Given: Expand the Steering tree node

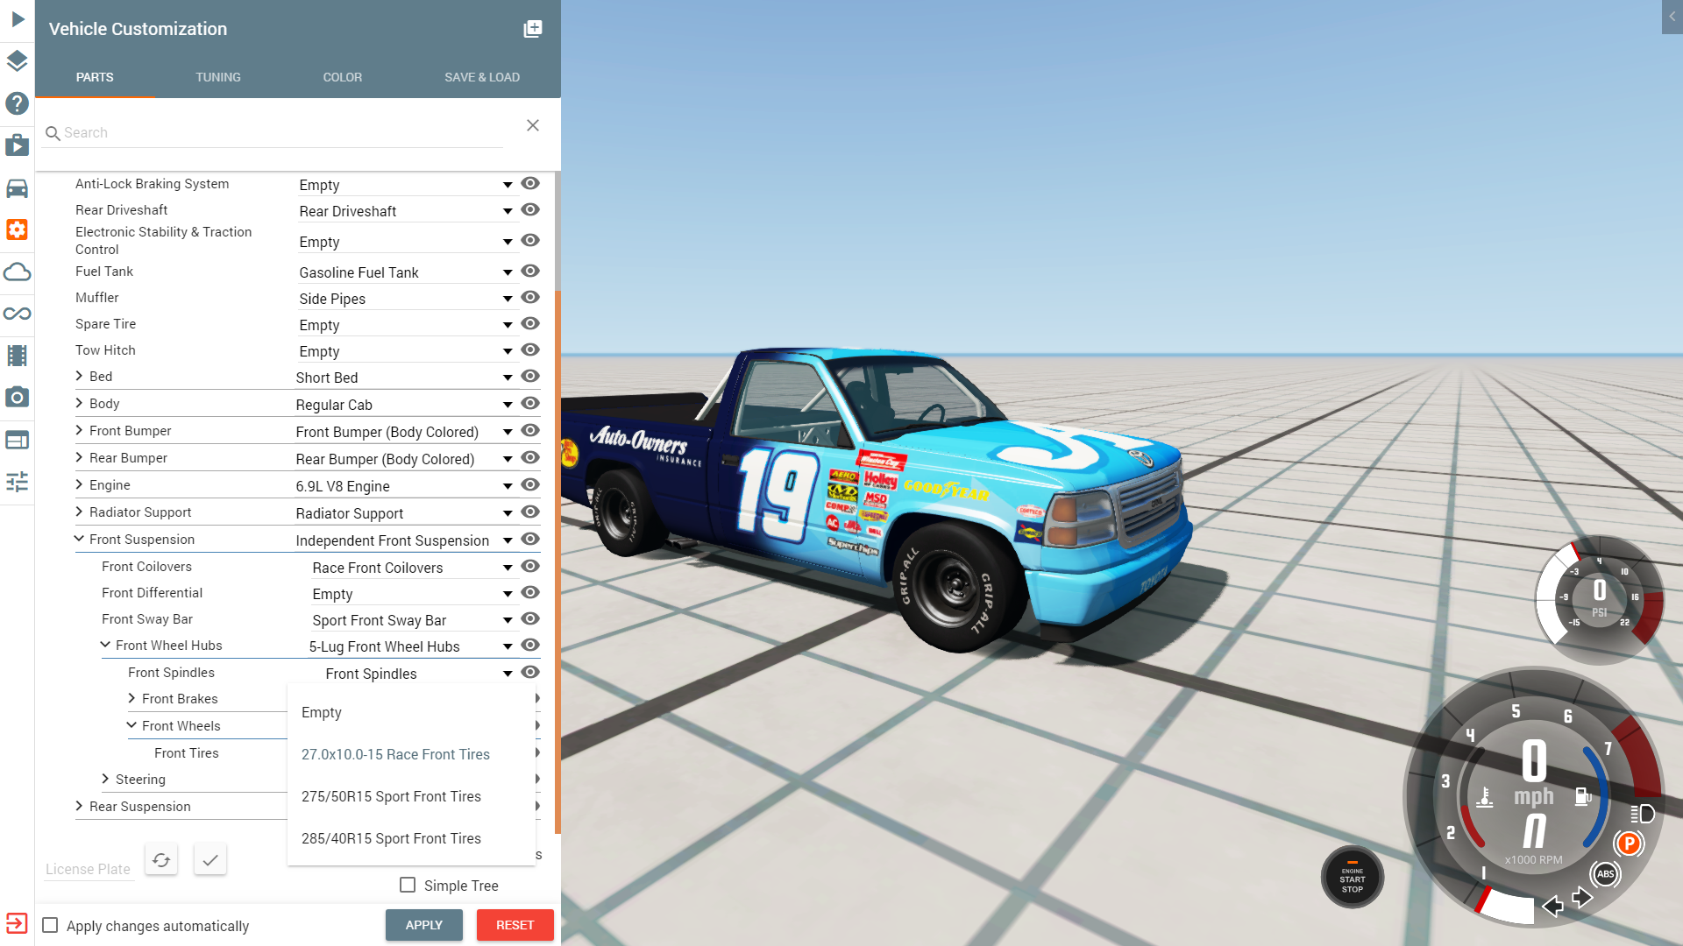Looking at the screenshot, I should 105,779.
